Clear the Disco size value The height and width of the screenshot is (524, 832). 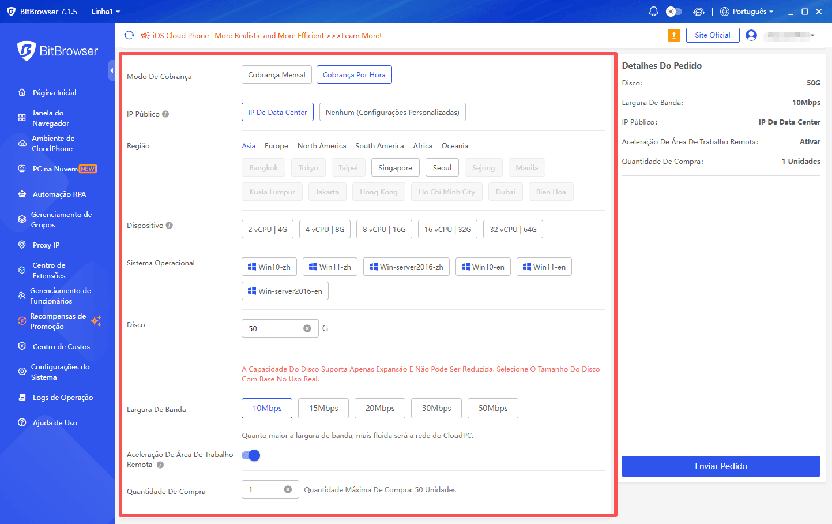click(x=307, y=328)
